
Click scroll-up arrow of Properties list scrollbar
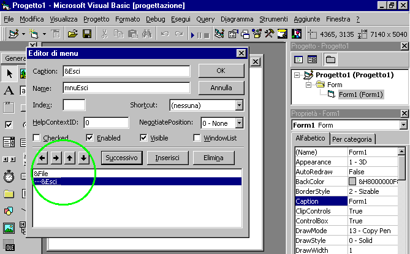[x=401, y=152]
